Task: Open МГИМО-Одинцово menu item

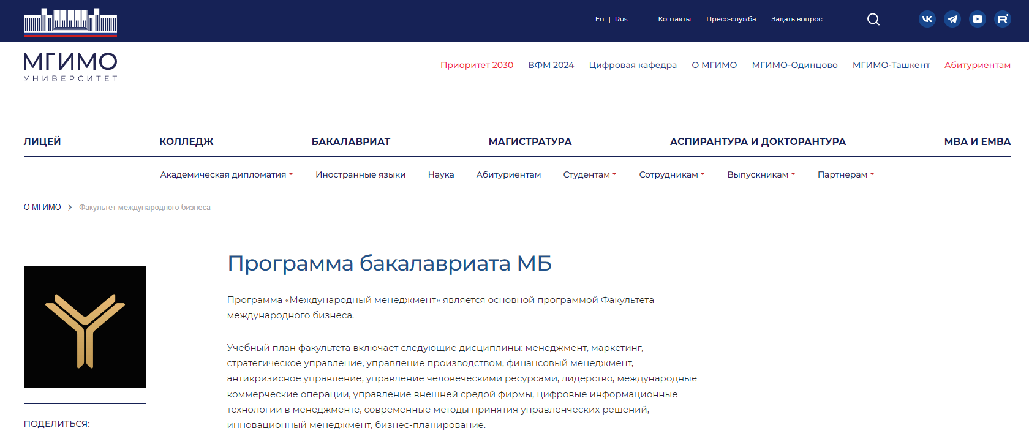Action: tap(795, 65)
